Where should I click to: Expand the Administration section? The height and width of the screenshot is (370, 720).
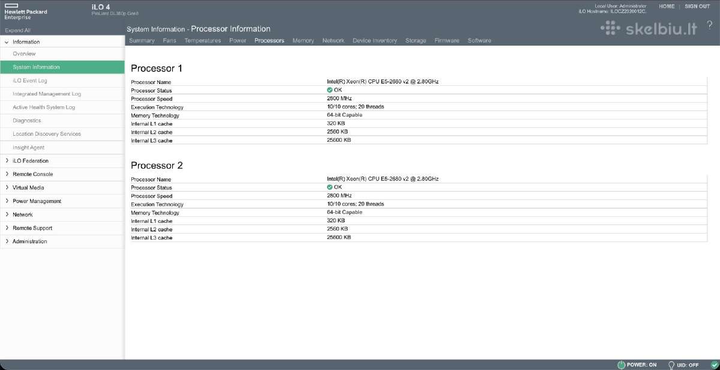coord(7,241)
